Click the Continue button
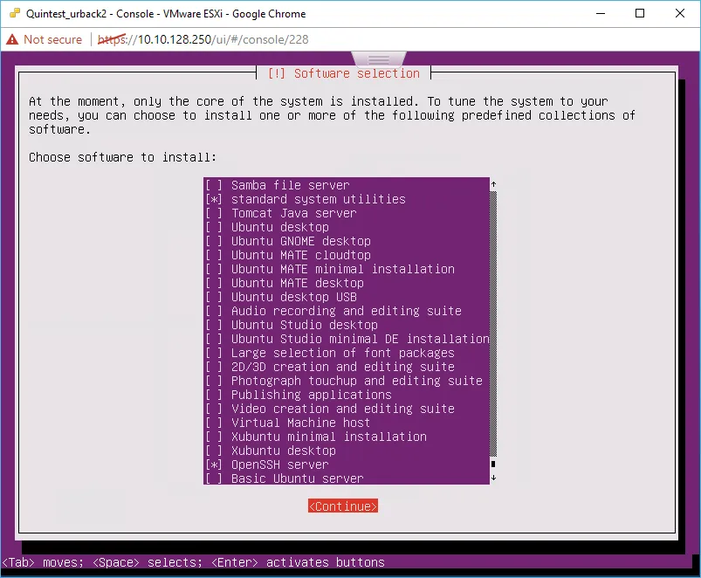The height and width of the screenshot is (578, 701). coord(343,506)
